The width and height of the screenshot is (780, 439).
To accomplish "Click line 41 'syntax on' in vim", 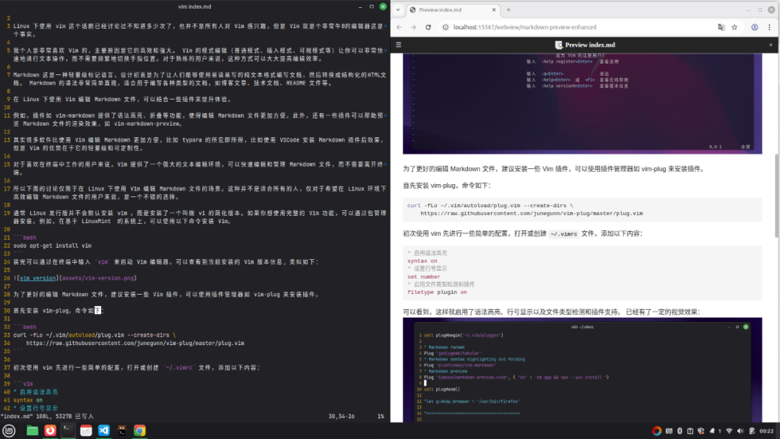I will [x=28, y=400].
